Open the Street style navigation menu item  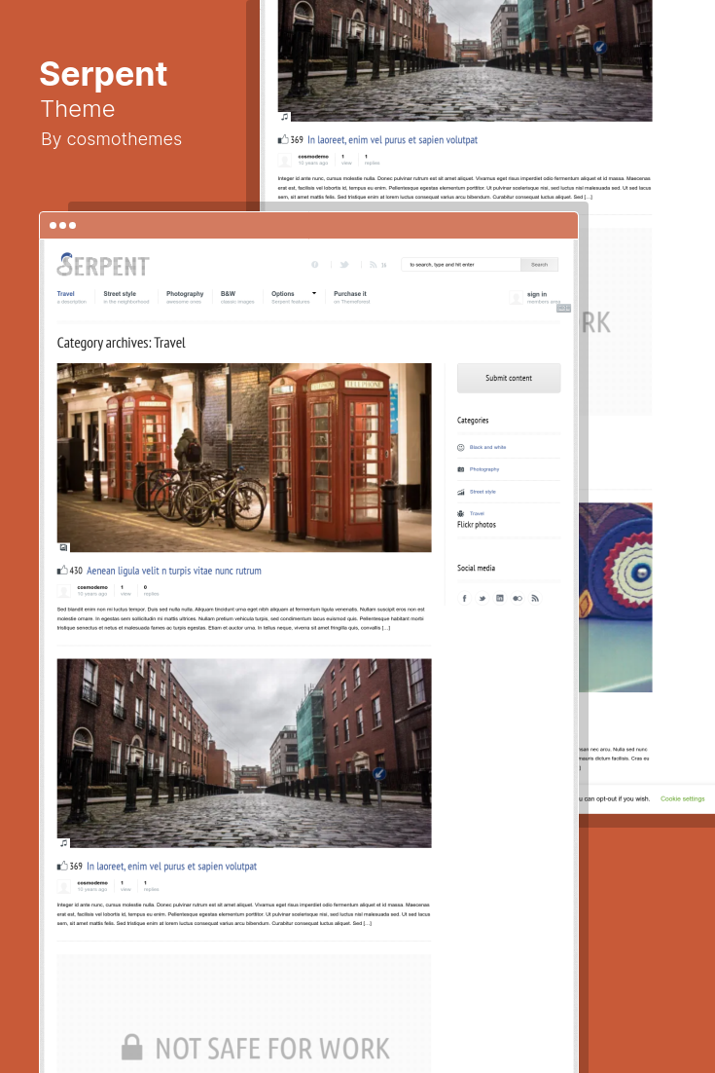click(120, 293)
